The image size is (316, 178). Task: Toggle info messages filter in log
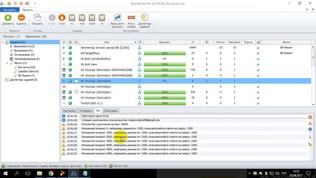pos(310,130)
